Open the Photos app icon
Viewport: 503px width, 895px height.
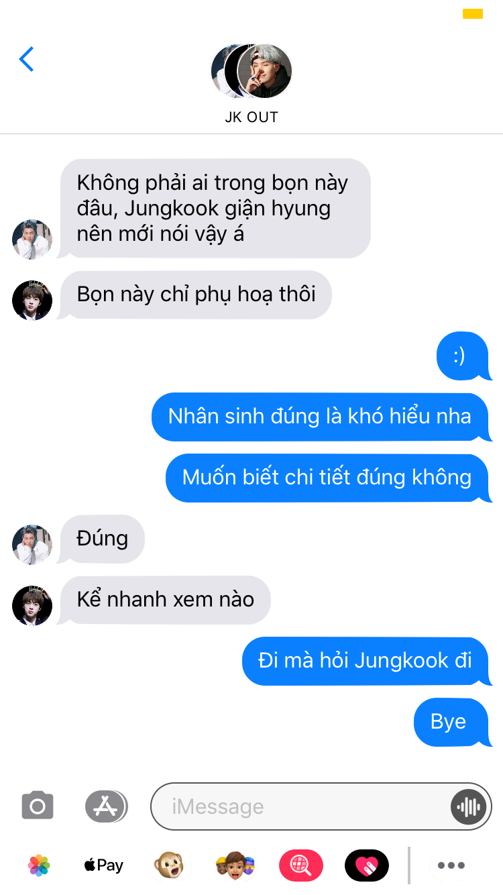click(39, 865)
